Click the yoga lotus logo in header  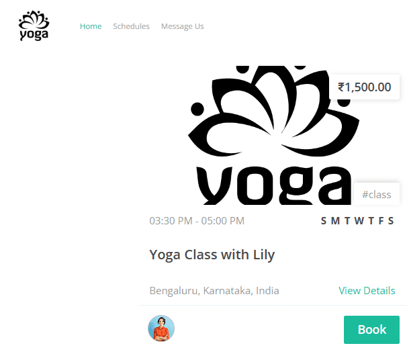click(x=34, y=26)
